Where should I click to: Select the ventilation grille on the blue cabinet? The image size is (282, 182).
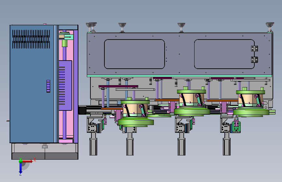point(31,39)
